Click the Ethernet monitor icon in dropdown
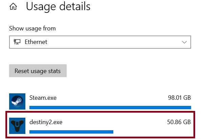Viewport: 209px width, 139px height. click(x=17, y=42)
